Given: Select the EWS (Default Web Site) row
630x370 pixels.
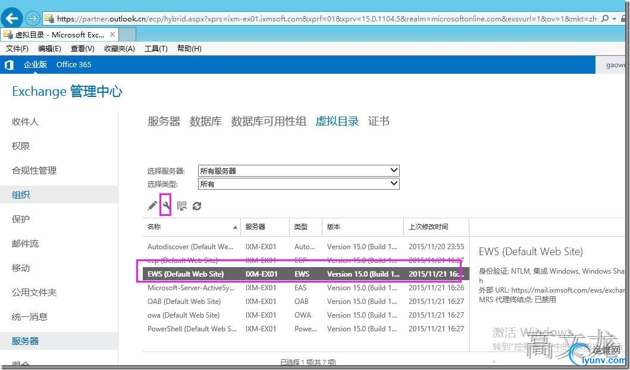Looking at the screenshot, I should point(306,274).
